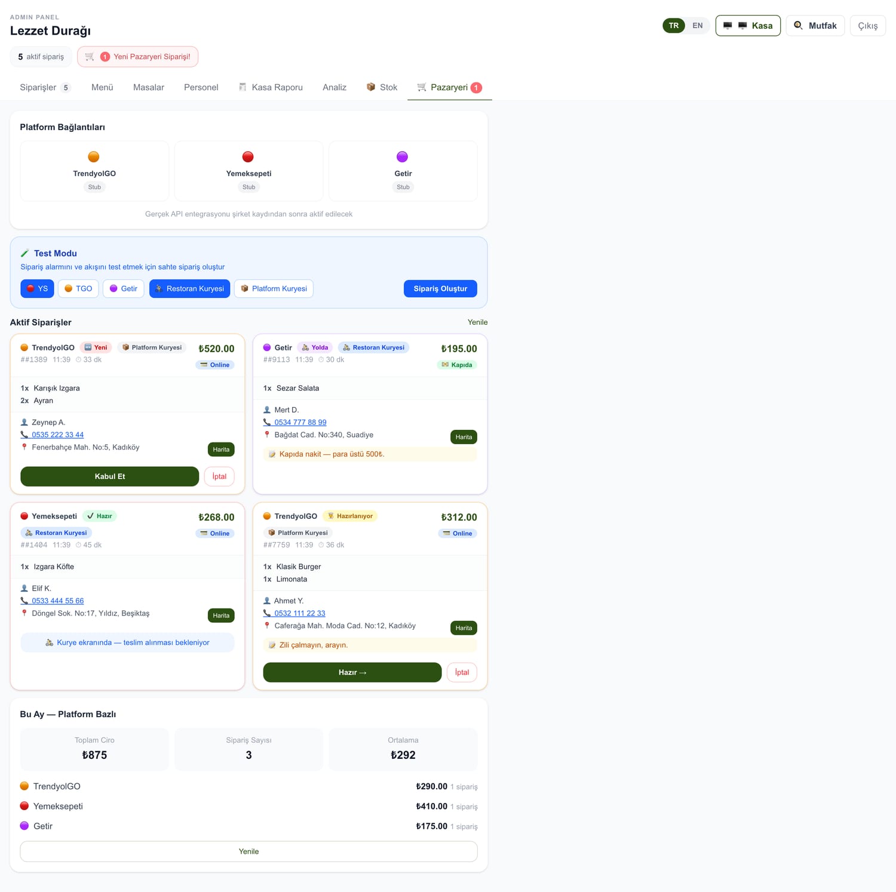Open the Mutfak screen

(815, 26)
